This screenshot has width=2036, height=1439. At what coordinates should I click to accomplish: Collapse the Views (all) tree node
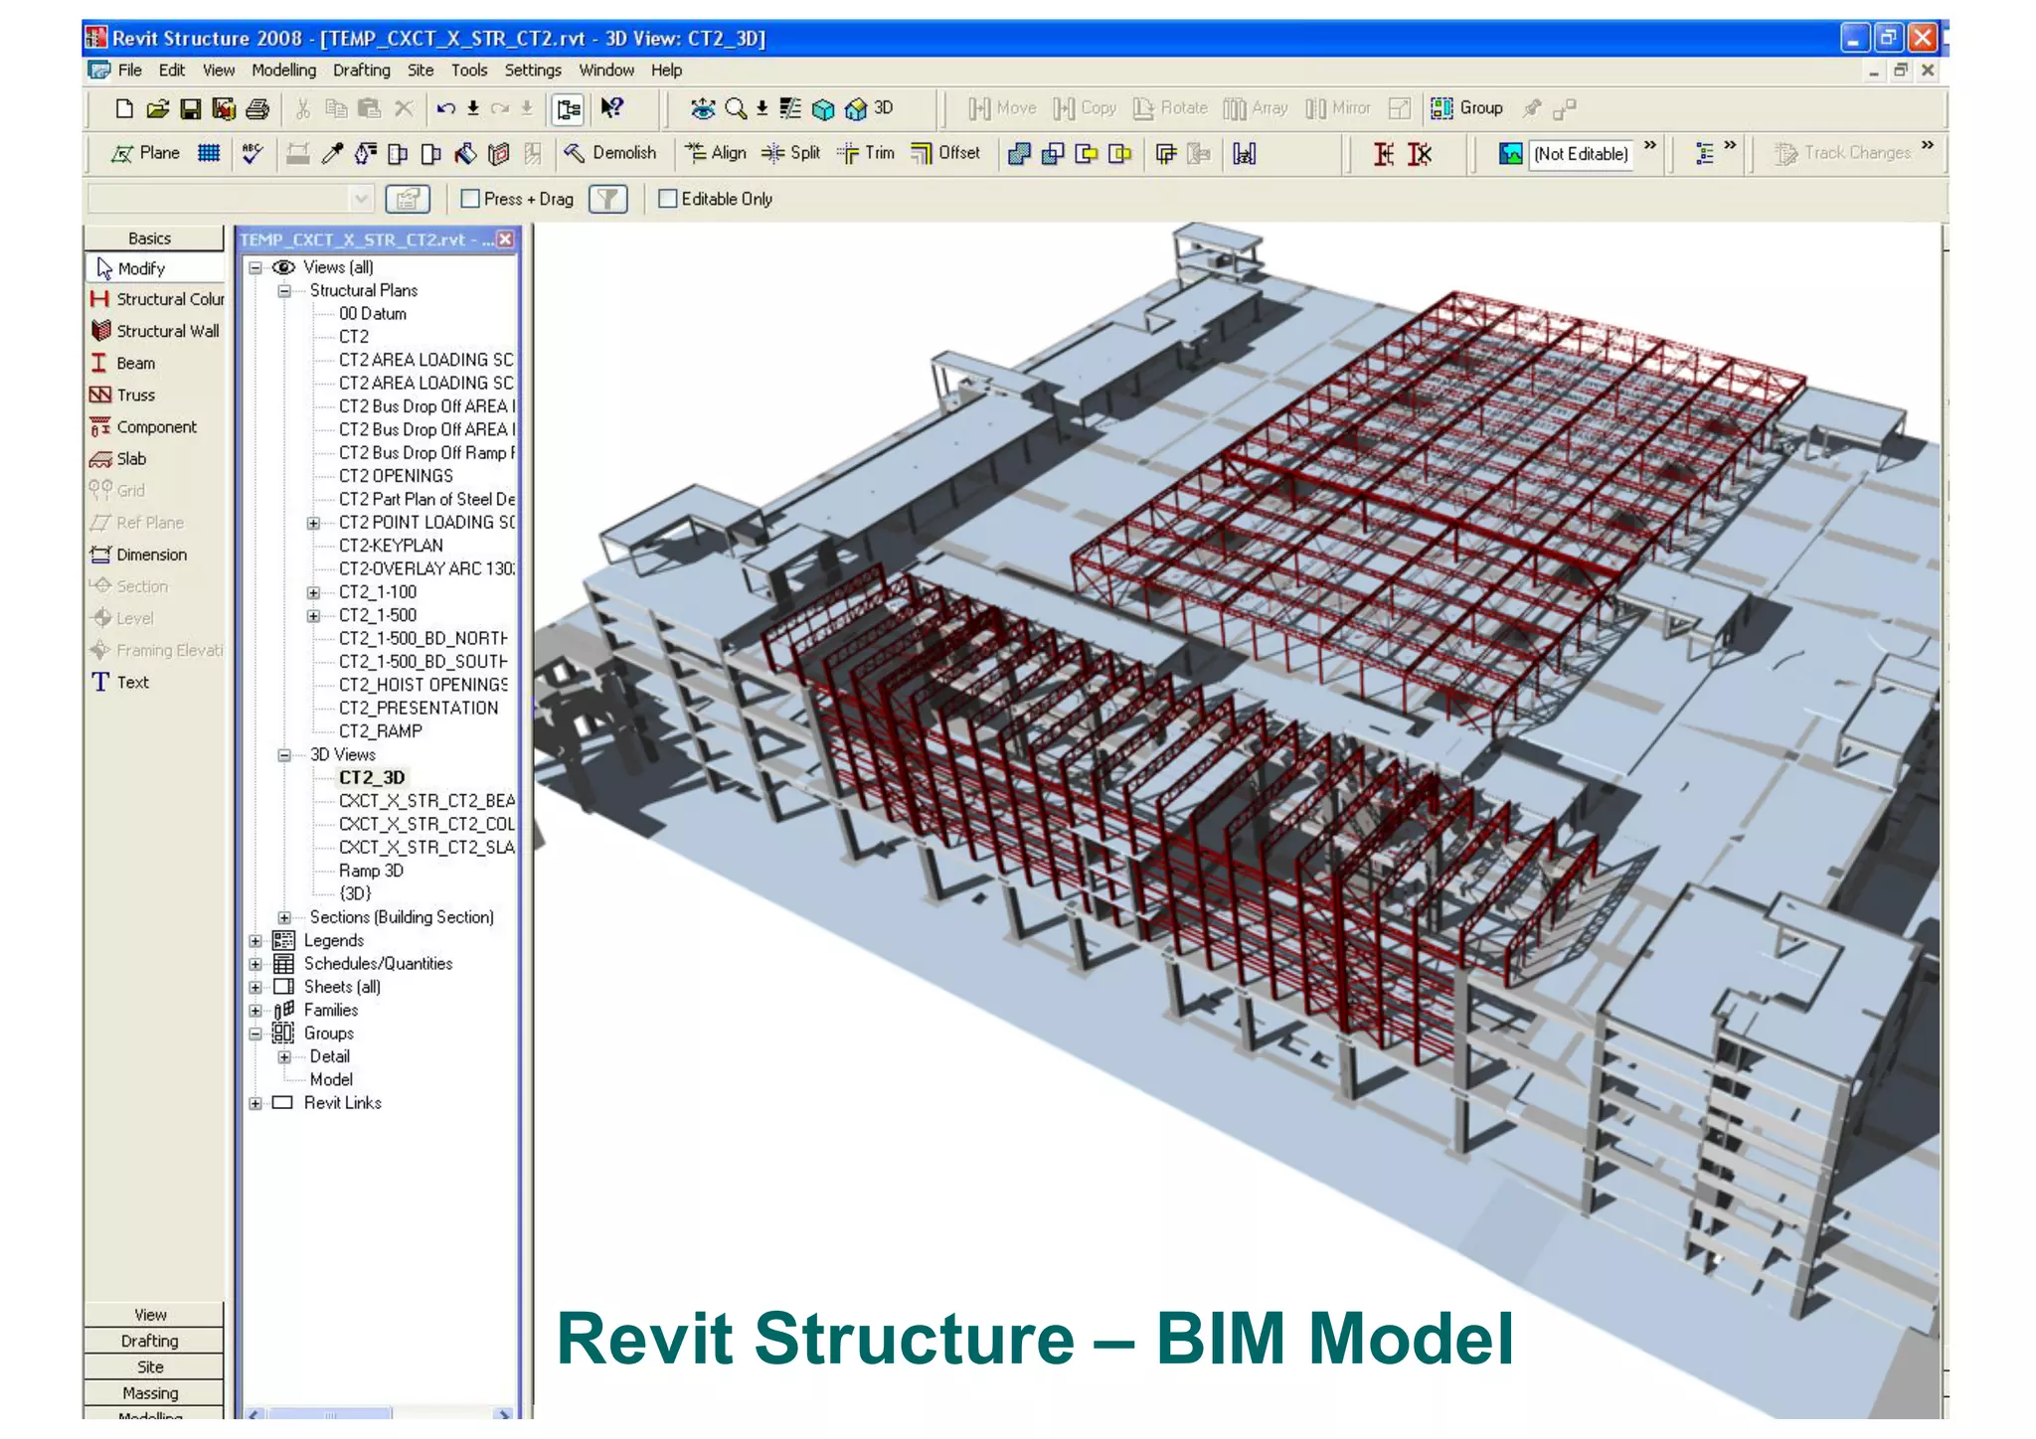coord(255,267)
